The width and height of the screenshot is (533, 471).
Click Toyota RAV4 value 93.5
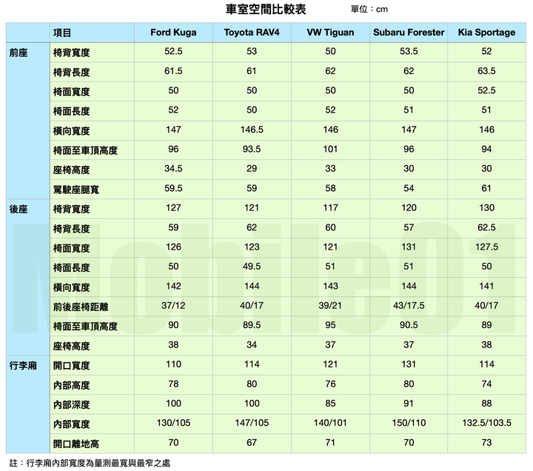click(252, 150)
